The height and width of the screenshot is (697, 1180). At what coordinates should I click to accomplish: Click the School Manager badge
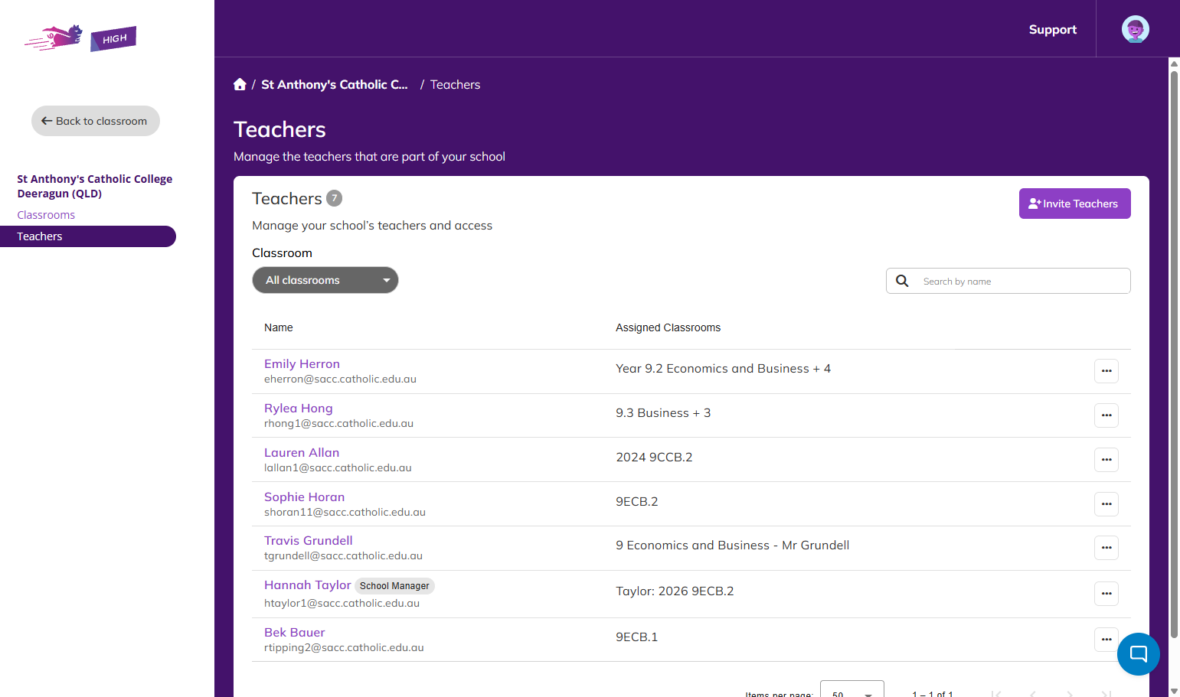[395, 586]
